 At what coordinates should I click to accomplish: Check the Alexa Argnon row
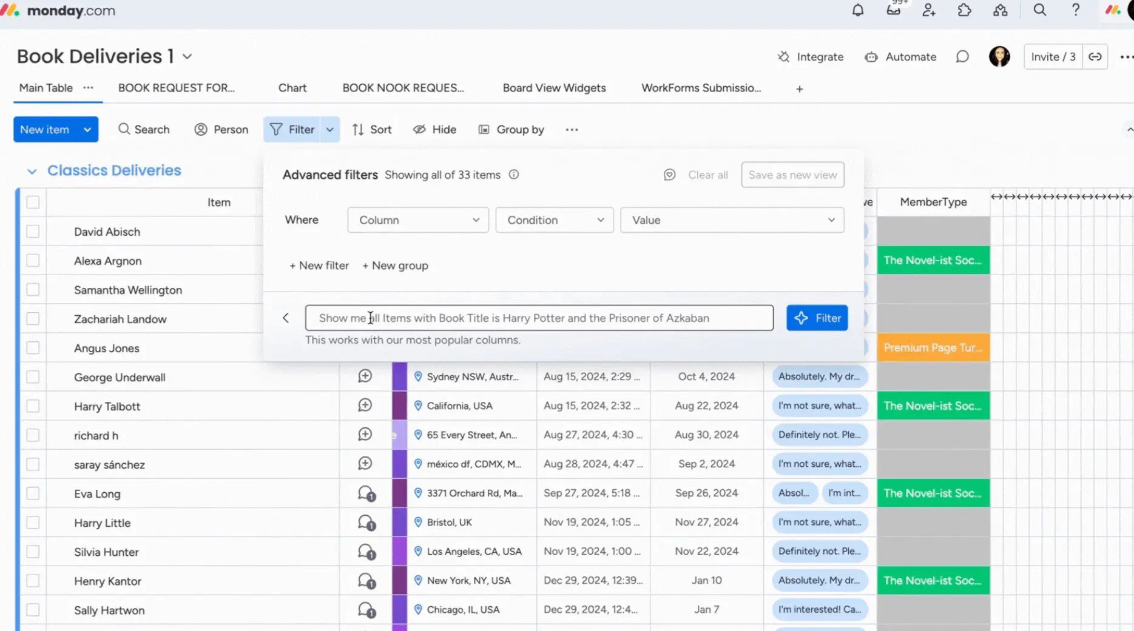(x=33, y=261)
